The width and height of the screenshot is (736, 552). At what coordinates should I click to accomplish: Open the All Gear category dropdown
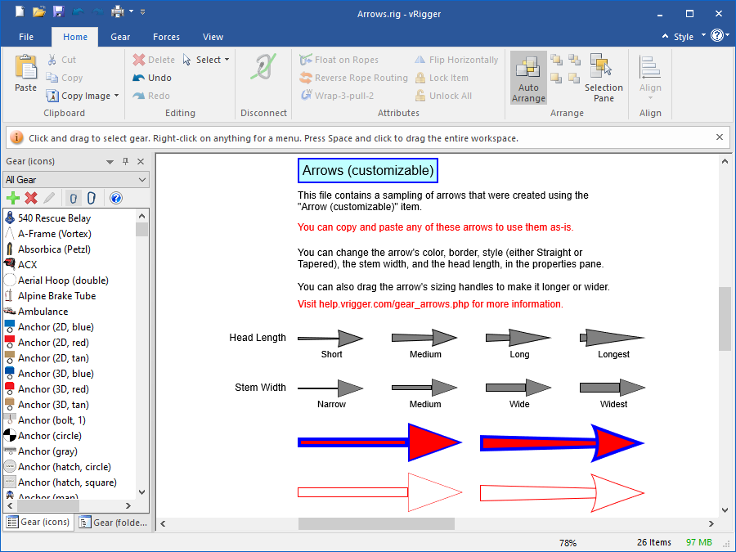[75, 180]
